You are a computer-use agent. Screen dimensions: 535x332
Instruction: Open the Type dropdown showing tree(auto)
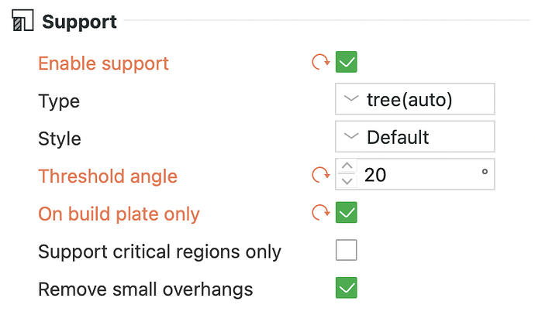(415, 99)
